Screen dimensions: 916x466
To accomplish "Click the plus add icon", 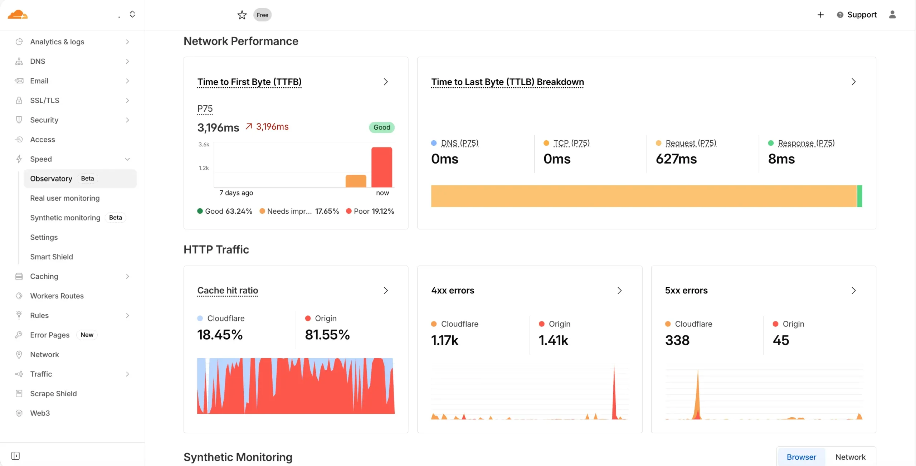I will click(x=820, y=15).
